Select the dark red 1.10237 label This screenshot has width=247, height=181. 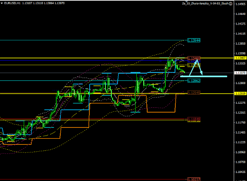(194, 179)
